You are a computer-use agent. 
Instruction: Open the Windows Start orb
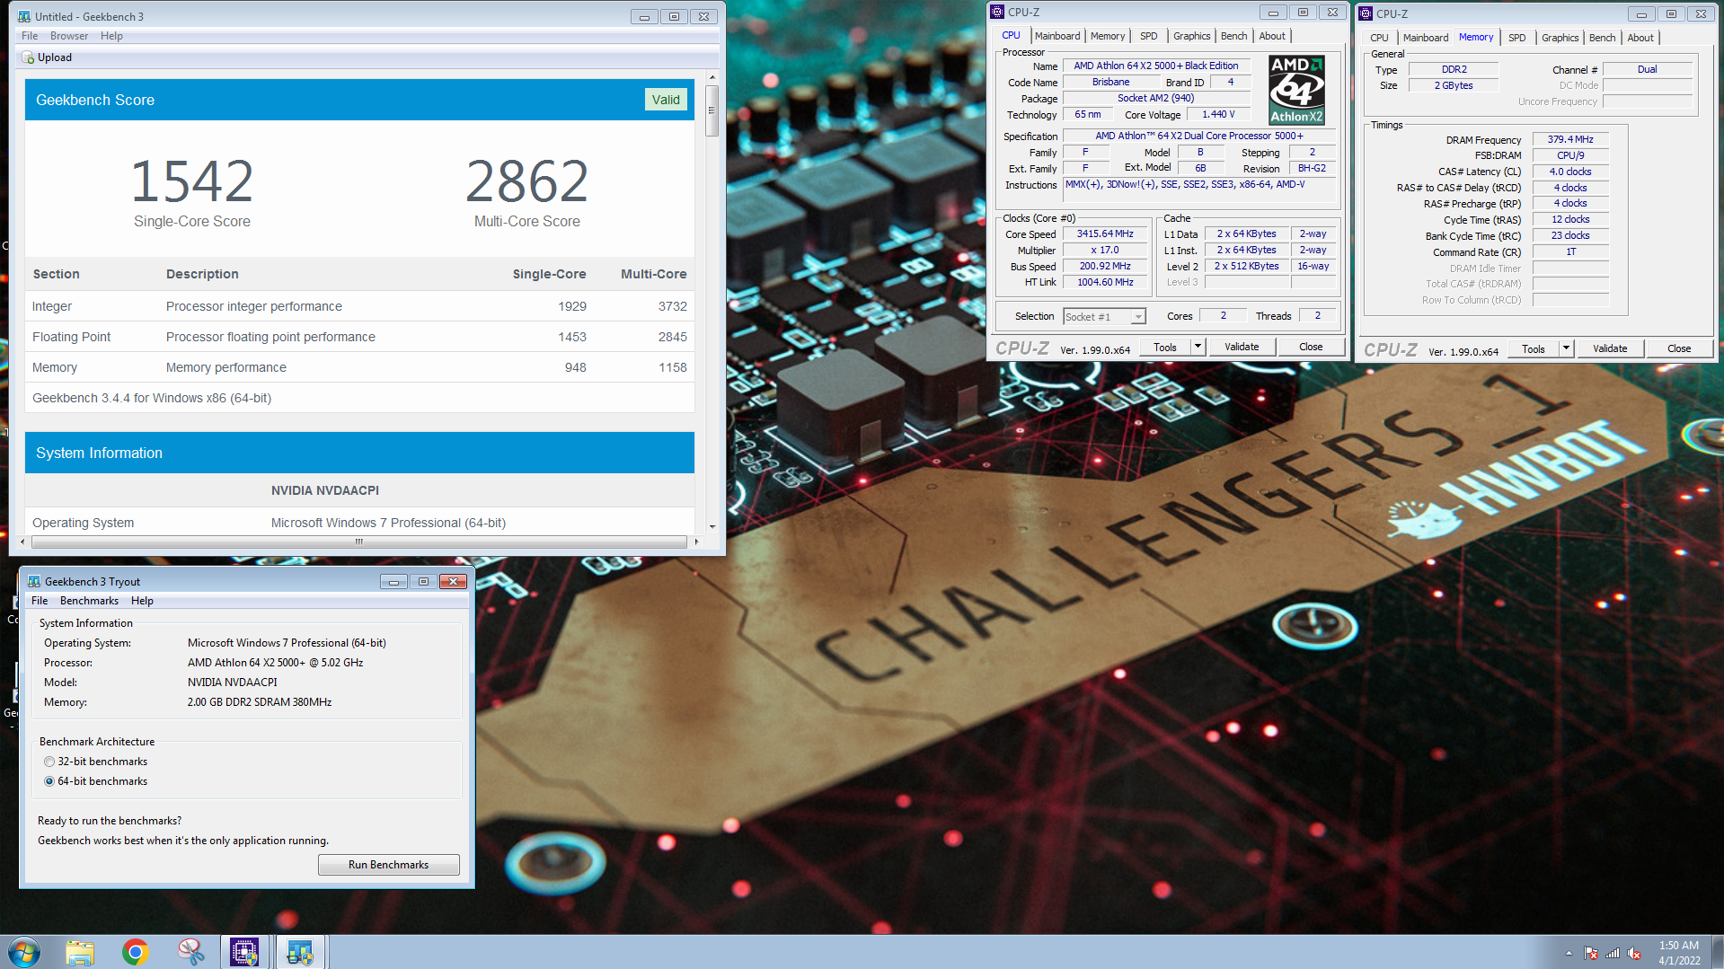24,952
